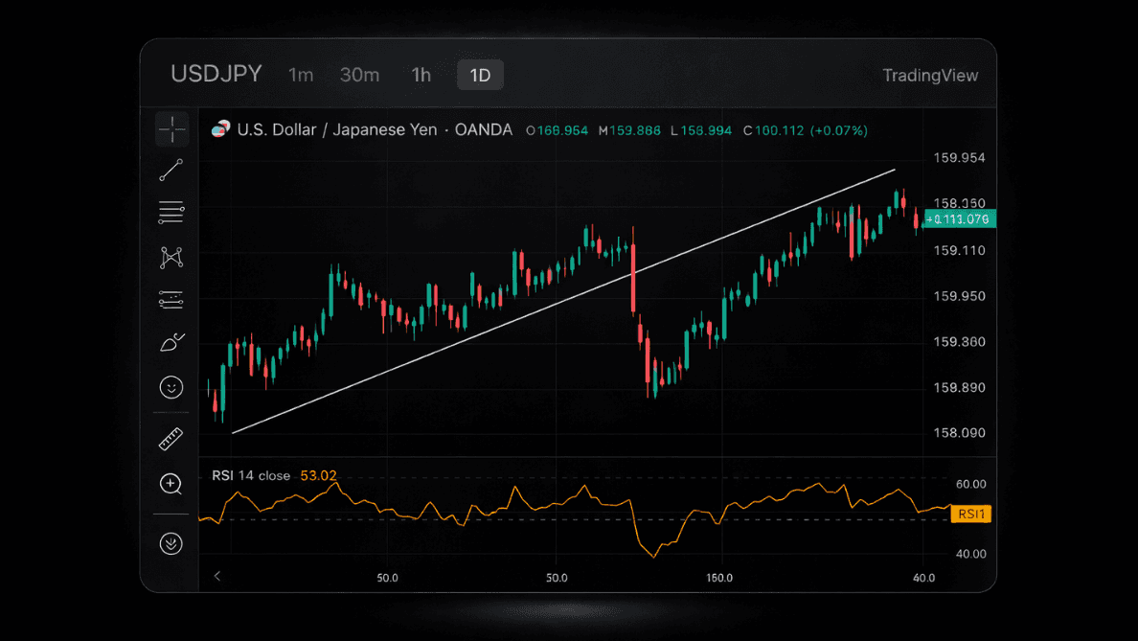The height and width of the screenshot is (641, 1138).
Task: Open the emoji sticker tool
Action: pos(171,387)
